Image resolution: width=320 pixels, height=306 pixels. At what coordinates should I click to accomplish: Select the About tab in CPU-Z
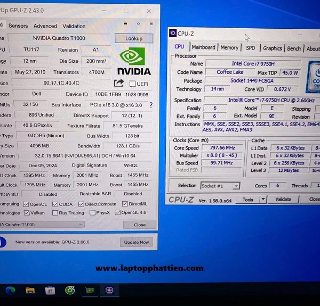coord(313,48)
